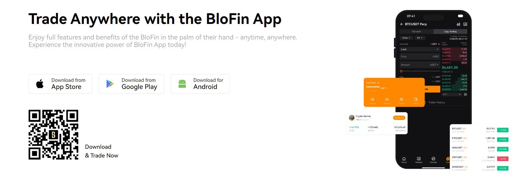The width and height of the screenshot is (525, 174).
Task: Open the Markets icon in bottom navigation
Action: [x=419, y=159]
